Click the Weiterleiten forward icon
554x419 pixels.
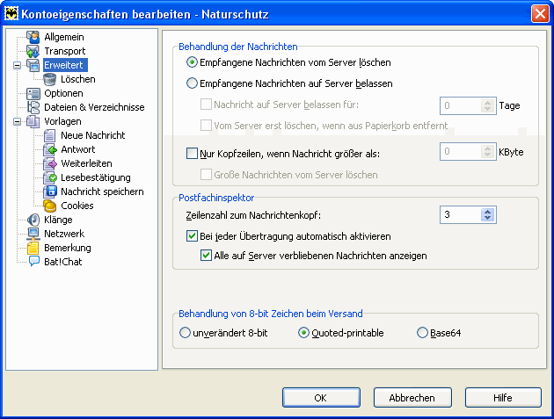pos(50,163)
